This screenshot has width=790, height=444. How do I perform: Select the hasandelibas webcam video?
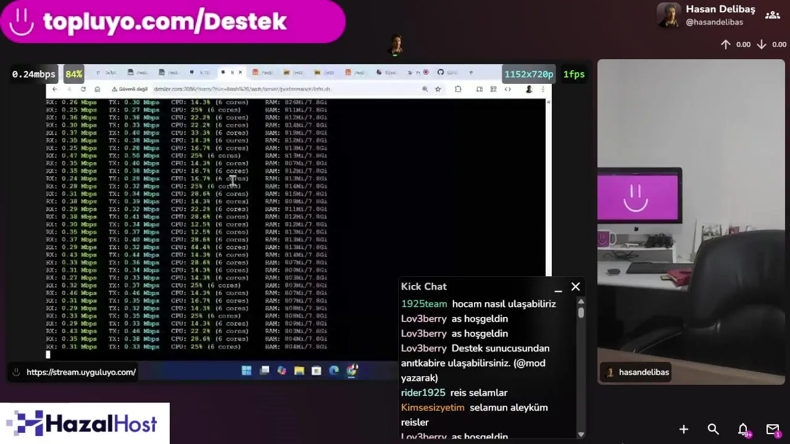coord(691,222)
